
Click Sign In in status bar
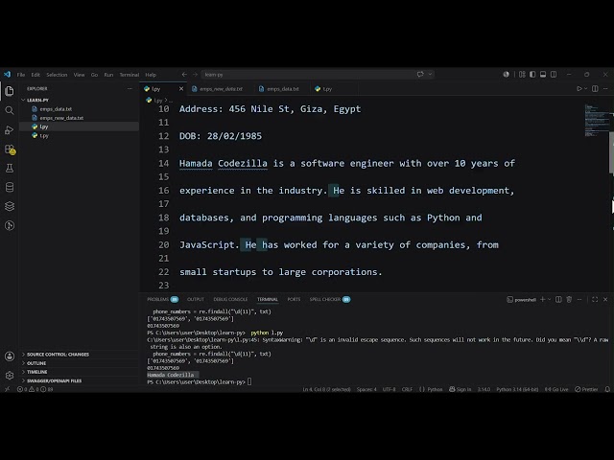pos(460,389)
